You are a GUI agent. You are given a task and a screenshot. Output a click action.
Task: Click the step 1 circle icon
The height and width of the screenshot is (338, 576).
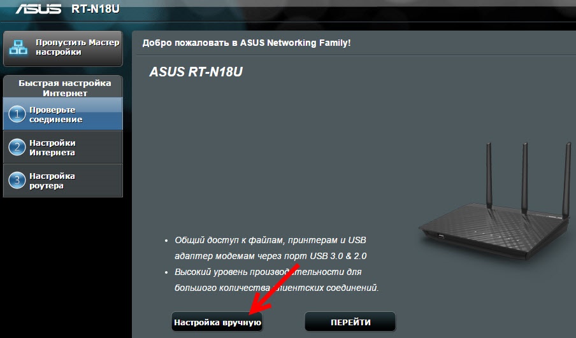coord(17,115)
